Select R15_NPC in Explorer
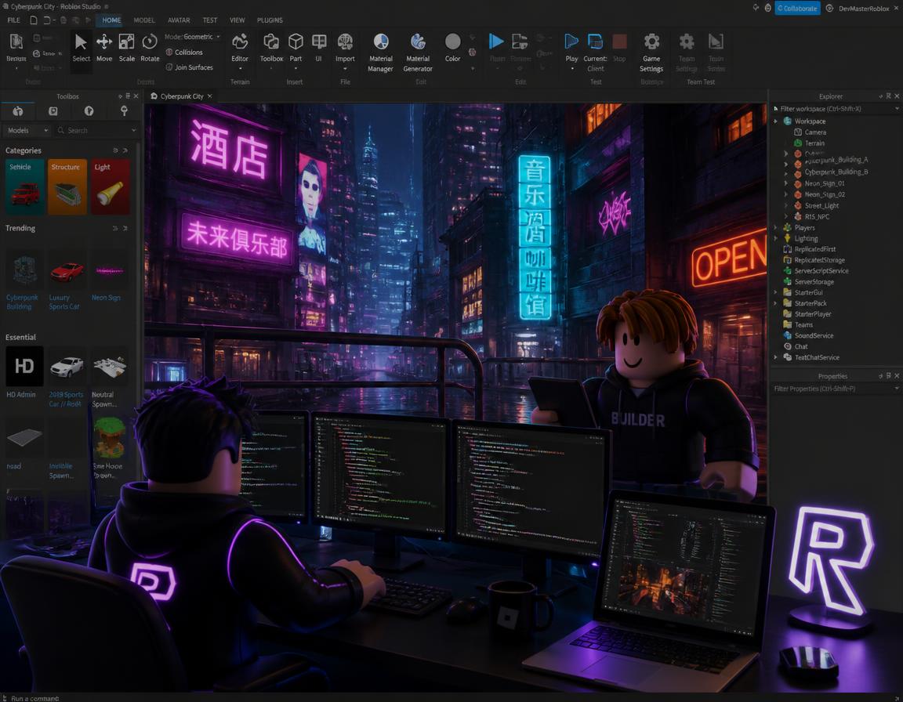 817,217
